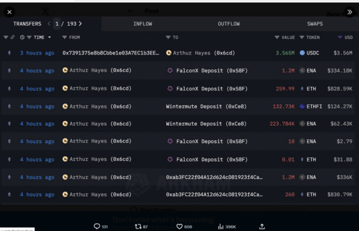Click Arthur Hayes avatar icon in $2.79 row

65,141
